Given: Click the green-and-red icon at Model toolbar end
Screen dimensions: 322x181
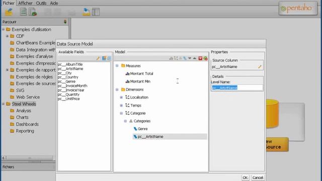Looking at the screenshot, I should tap(205, 58).
